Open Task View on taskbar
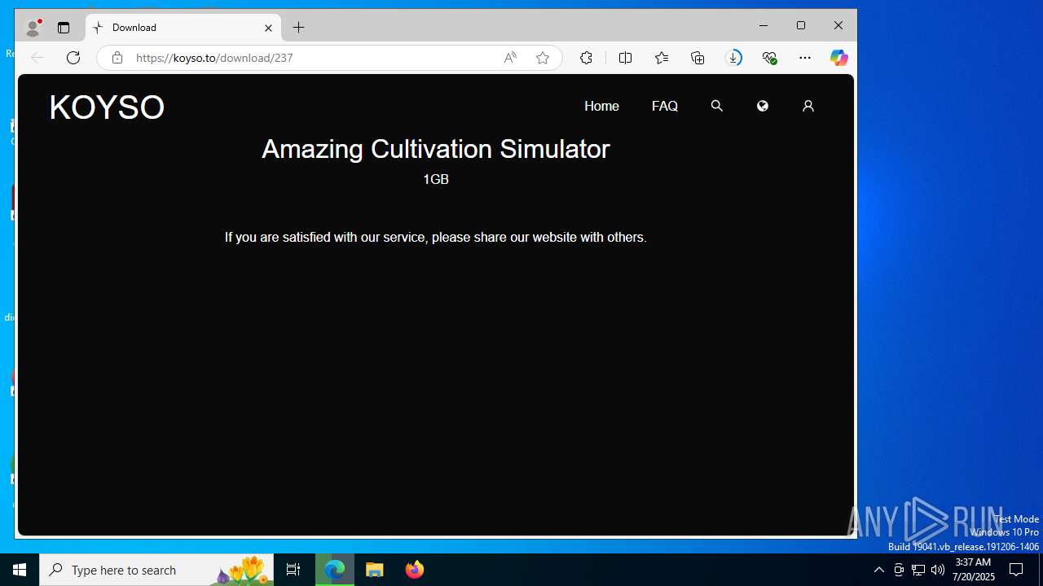Screen dimensions: 1043x586 (293, 570)
